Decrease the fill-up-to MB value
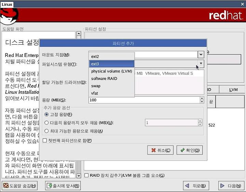The image size is (246, 192). [x=200, y=124]
